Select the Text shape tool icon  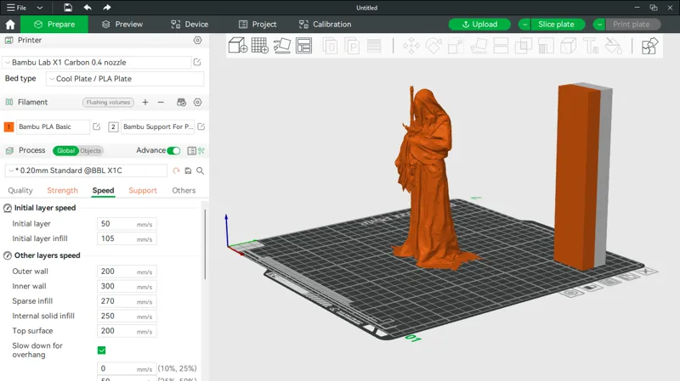tap(591, 46)
